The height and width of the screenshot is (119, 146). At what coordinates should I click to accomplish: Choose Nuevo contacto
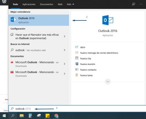click(x=88, y=70)
